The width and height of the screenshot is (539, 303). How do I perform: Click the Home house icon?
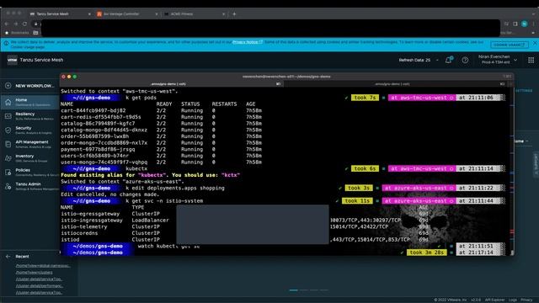tap(8, 102)
